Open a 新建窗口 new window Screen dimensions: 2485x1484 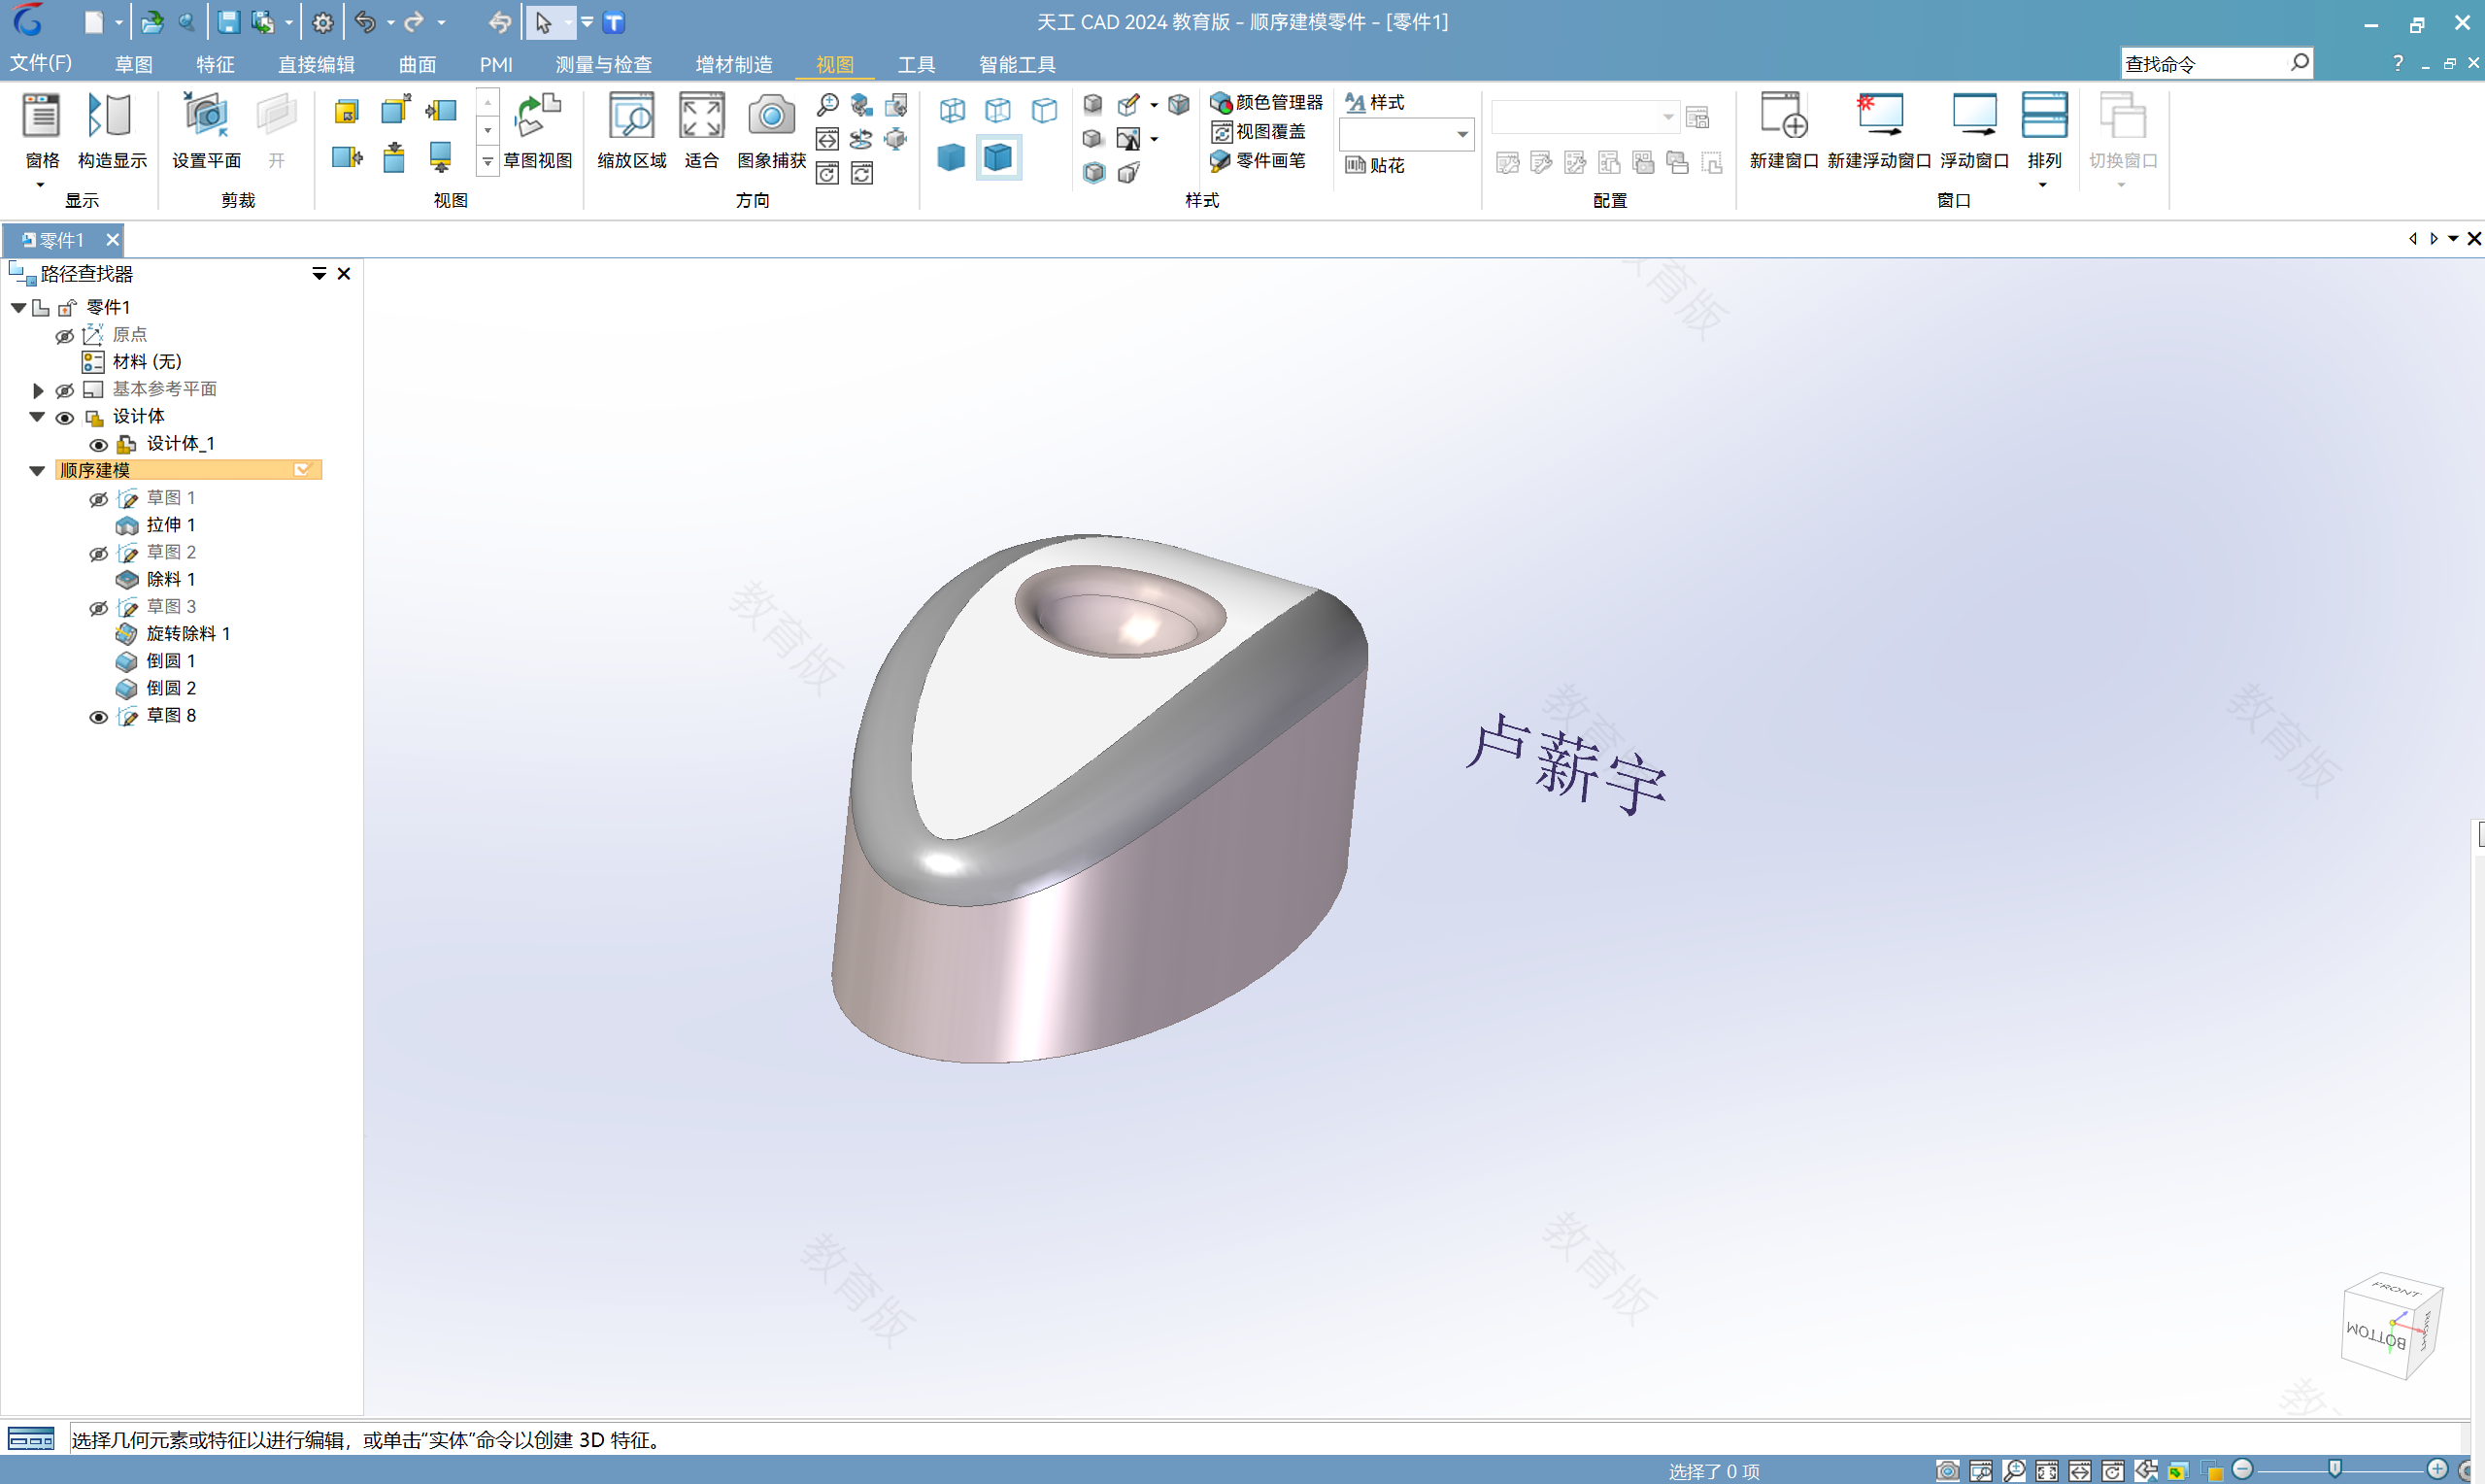[1783, 130]
